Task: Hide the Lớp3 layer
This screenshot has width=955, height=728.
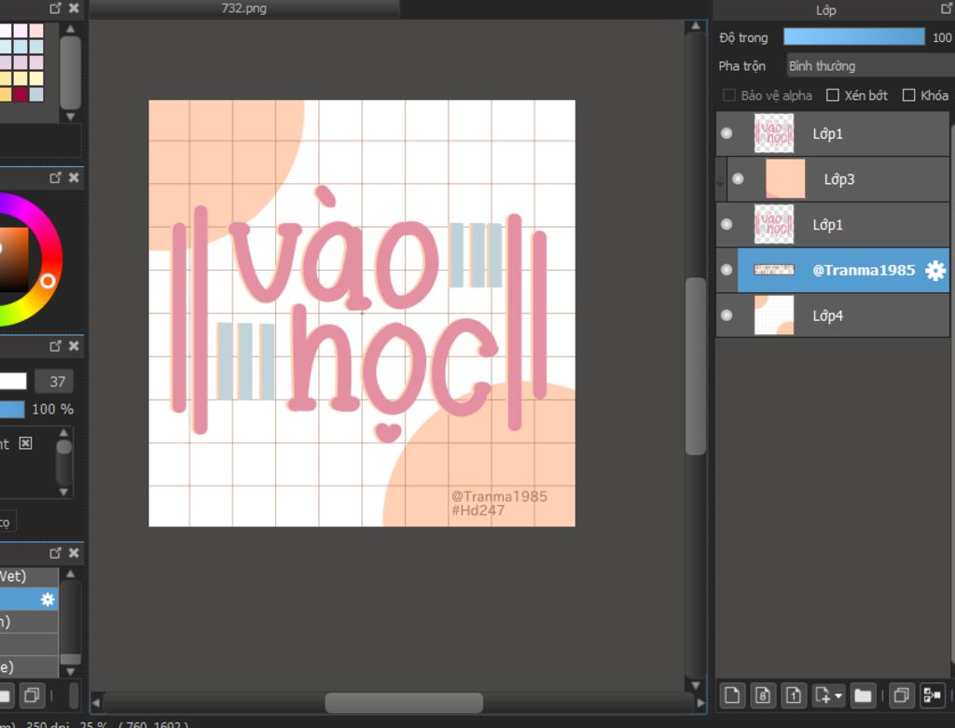Action: pyautogui.click(x=739, y=178)
